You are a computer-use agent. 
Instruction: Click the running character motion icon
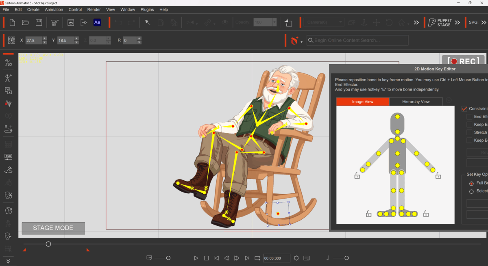point(8,169)
